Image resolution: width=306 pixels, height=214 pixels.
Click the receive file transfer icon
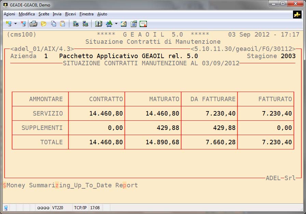(85, 24)
